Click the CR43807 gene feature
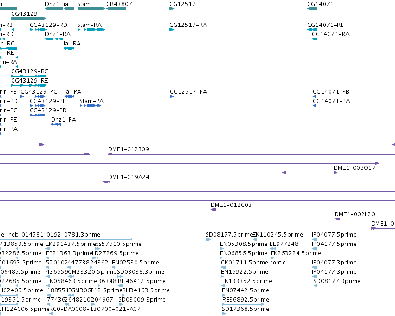This screenshot has height=316, width=395. (x=116, y=9)
